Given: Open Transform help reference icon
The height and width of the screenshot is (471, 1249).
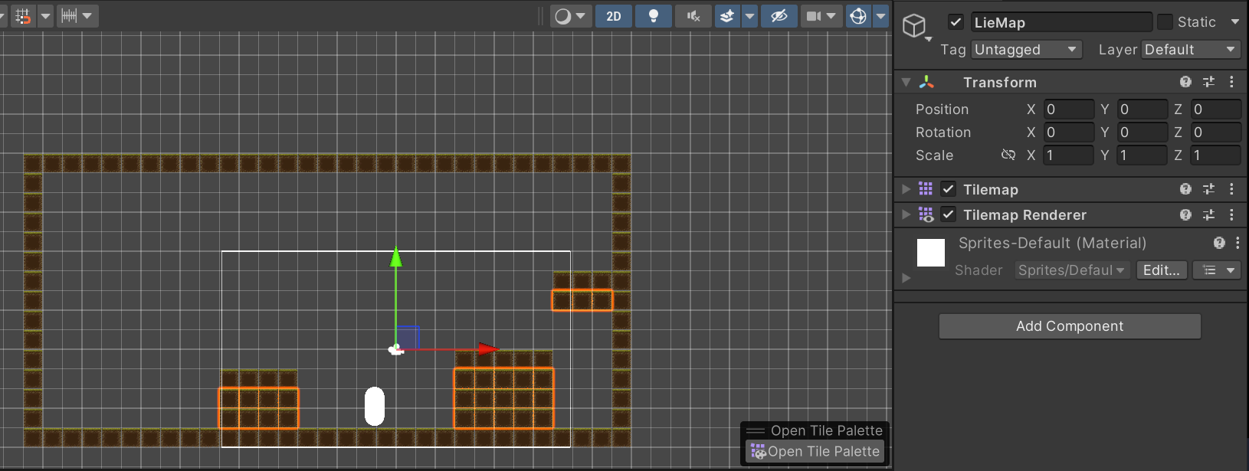Looking at the screenshot, I should pyautogui.click(x=1185, y=82).
